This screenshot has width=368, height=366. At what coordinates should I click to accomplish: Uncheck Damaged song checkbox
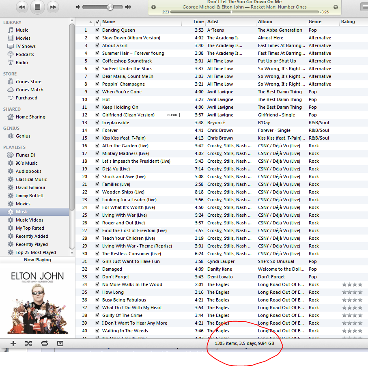97,269
